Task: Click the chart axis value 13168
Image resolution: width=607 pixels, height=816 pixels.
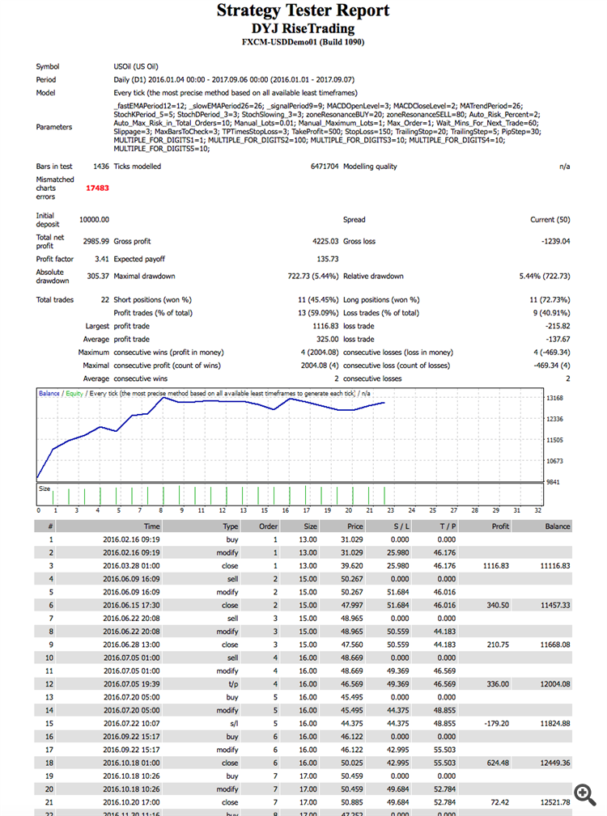Action: pos(555,398)
